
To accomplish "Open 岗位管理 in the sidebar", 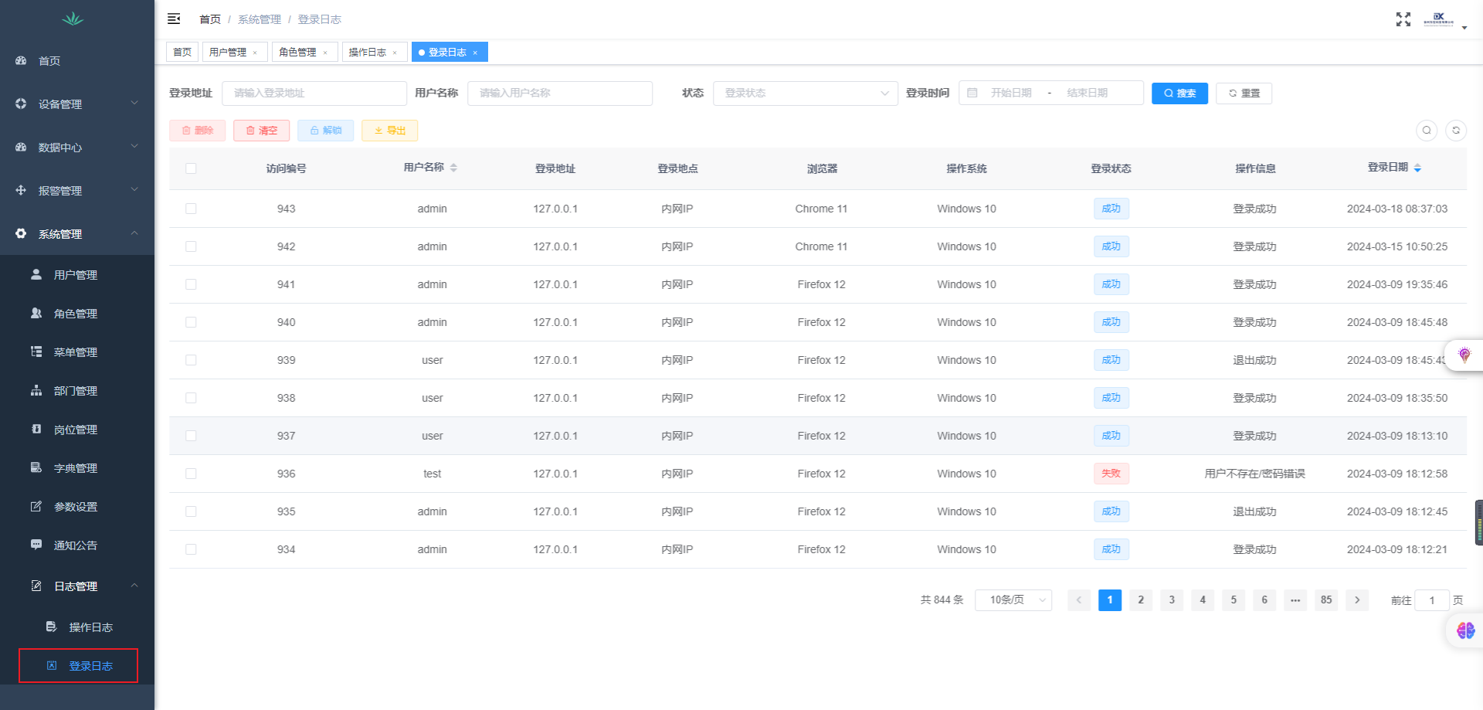I will point(77,429).
